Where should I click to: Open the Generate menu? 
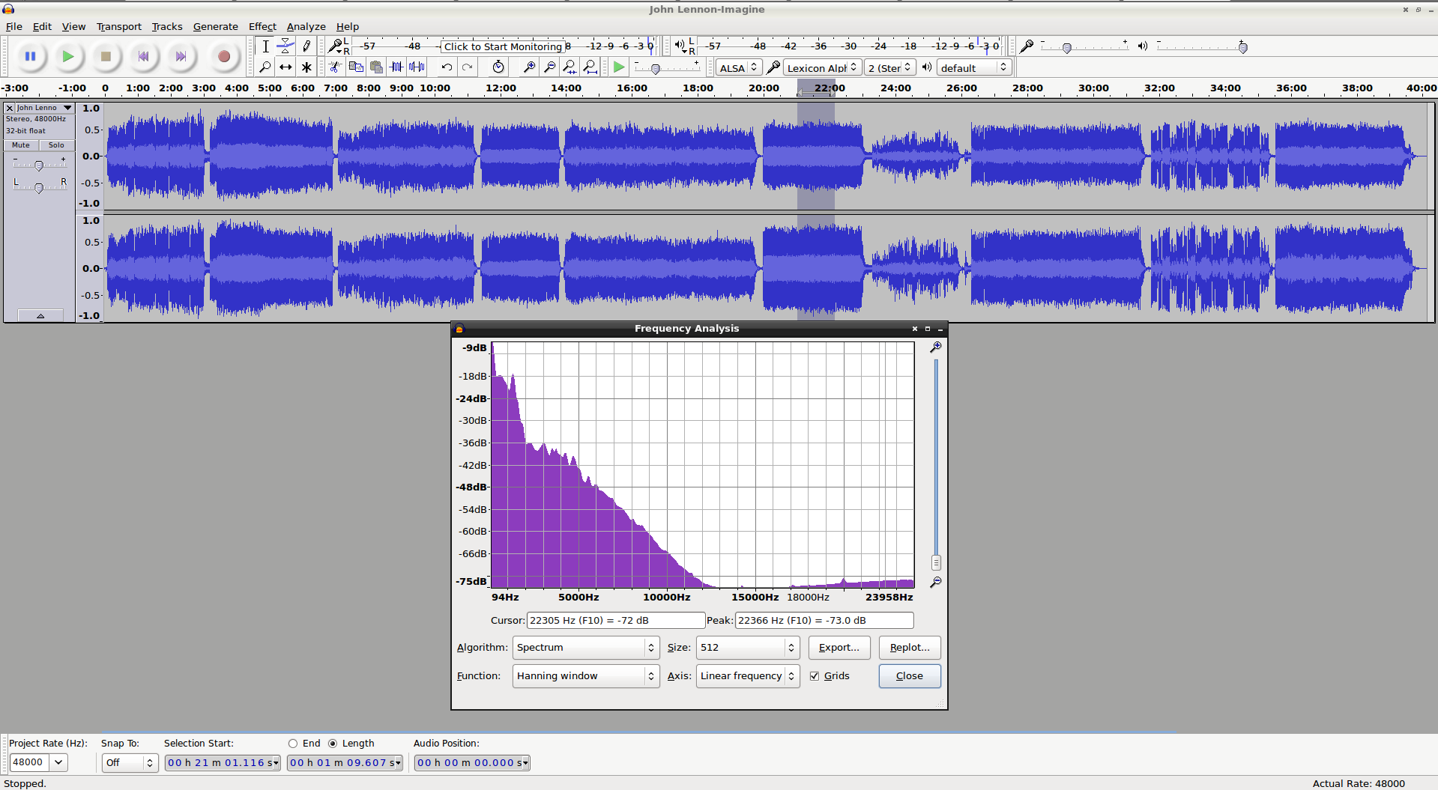click(x=215, y=26)
